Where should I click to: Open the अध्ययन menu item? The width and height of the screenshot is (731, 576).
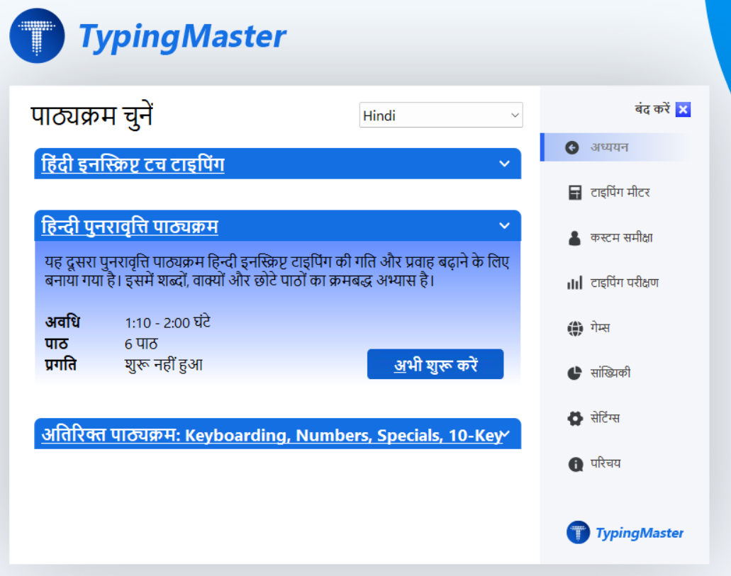pyautogui.click(x=615, y=147)
